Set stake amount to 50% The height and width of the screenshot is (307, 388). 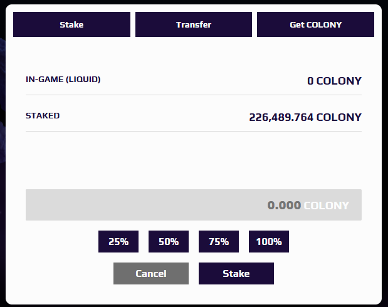[169, 241]
